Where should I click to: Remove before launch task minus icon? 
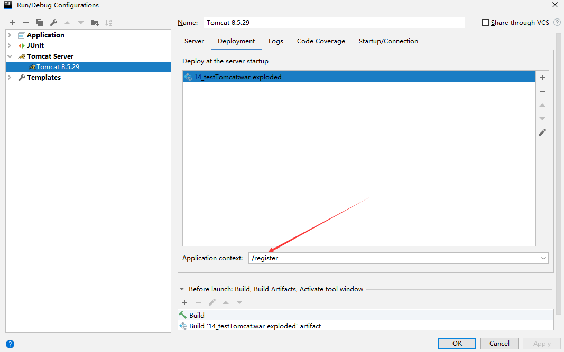198,302
